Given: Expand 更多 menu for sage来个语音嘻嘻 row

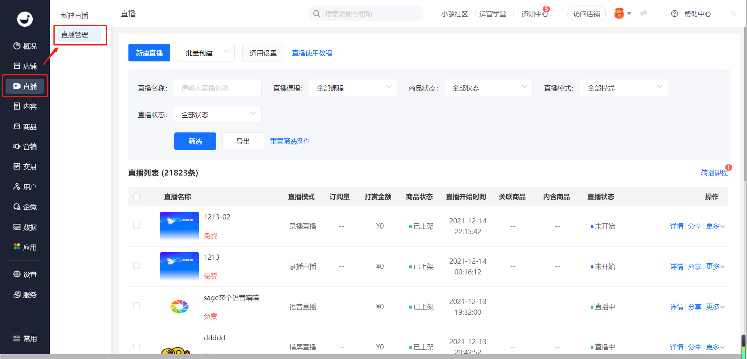Looking at the screenshot, I should tap(715, 307).
